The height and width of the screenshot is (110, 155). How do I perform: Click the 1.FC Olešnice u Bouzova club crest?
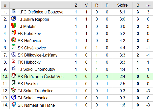pos(14,11)
